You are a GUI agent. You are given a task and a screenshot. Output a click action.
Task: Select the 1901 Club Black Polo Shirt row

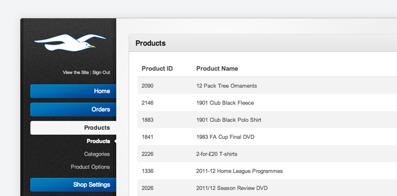(x=267, y=120)
